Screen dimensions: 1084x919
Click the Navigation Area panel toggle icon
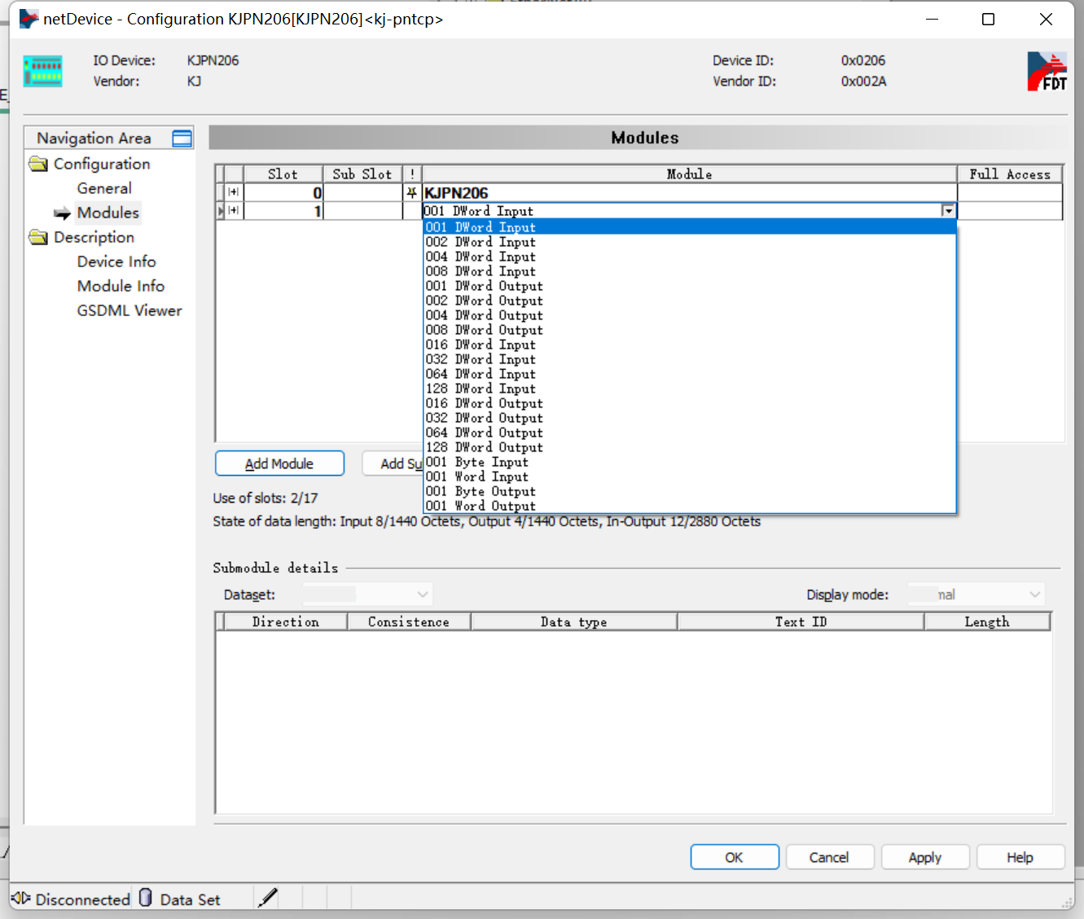[182, 139]
